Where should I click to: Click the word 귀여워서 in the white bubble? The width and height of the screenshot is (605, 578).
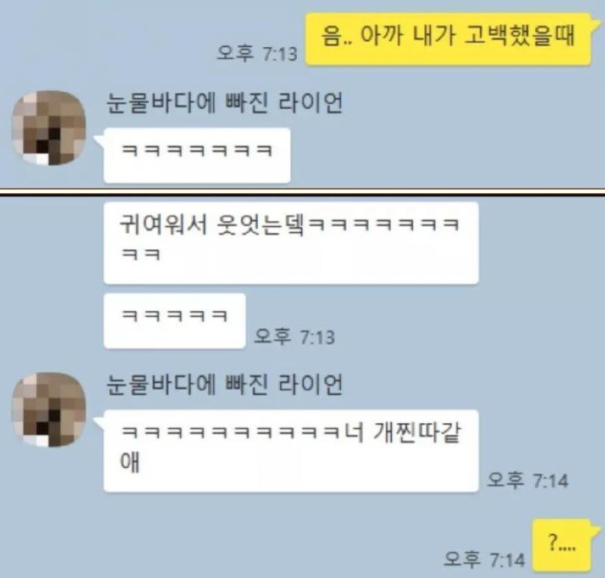pos(164,224)
